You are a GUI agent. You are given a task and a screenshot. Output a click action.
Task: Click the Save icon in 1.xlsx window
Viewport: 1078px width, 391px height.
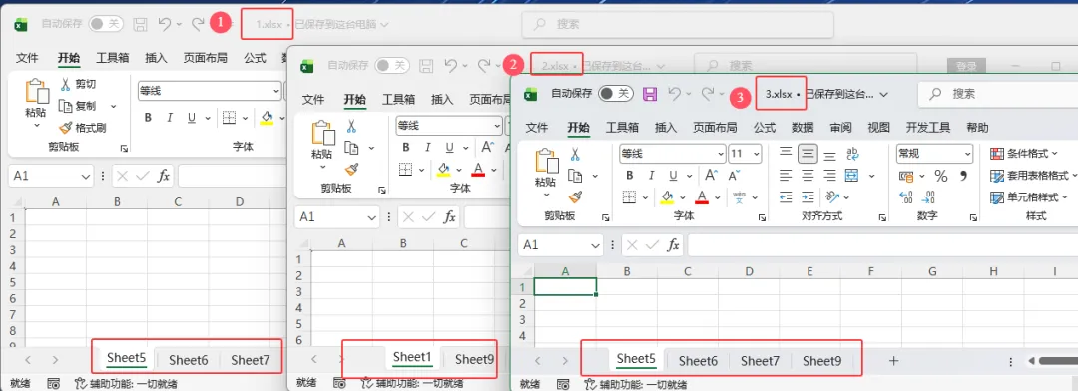tap(141, 24)
